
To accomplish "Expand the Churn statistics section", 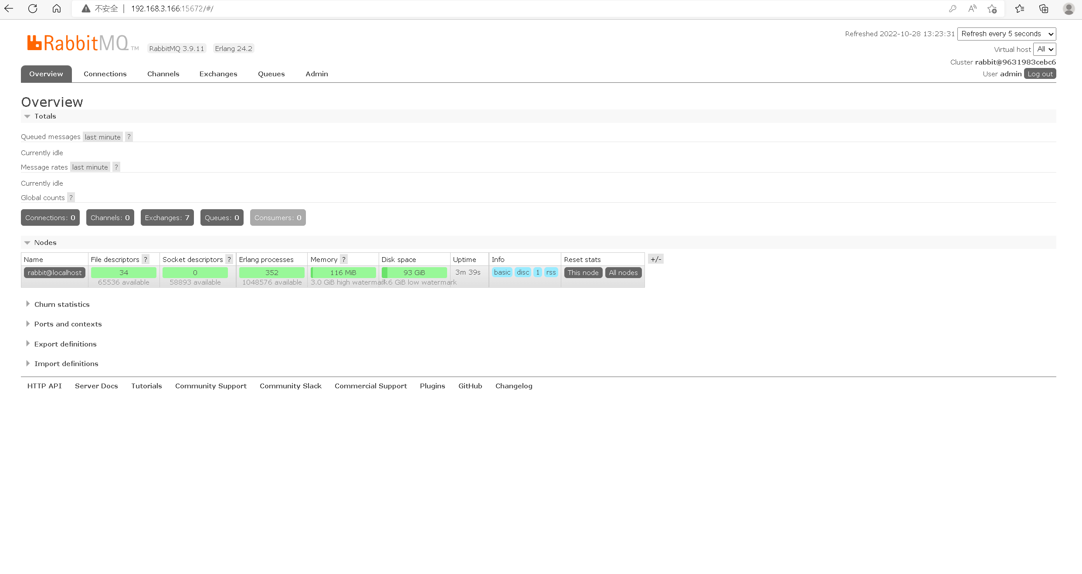I will [x=62, y=304].
